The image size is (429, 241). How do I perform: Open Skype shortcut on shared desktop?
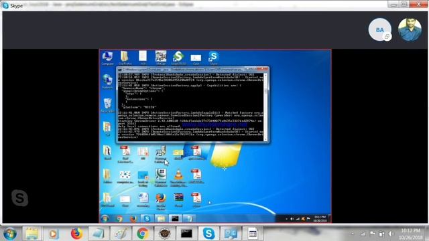coord(213,58)
